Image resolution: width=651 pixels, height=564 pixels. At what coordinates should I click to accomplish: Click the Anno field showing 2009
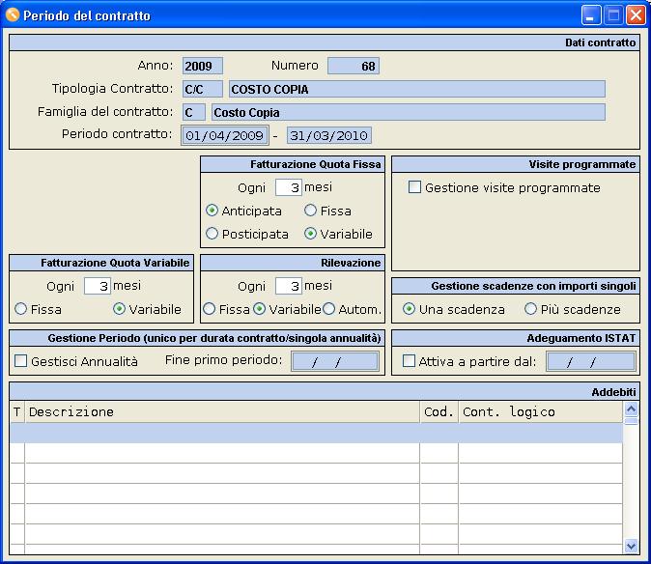(x=203, y=66)
